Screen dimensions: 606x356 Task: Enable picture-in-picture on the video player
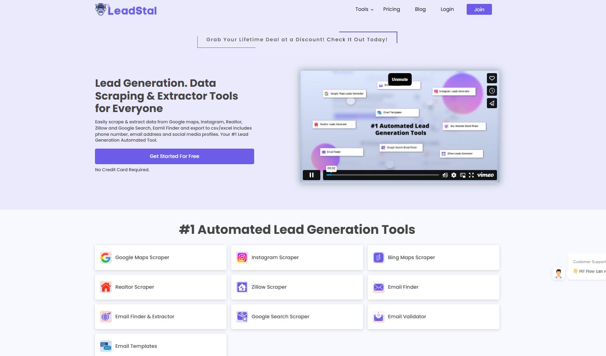point(463,175)
